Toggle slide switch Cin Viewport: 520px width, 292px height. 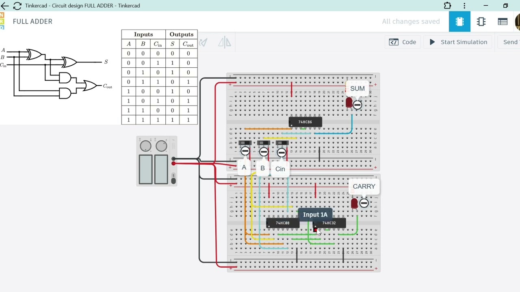click(x=282, y=143)
